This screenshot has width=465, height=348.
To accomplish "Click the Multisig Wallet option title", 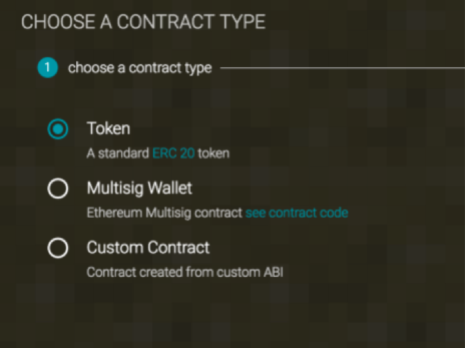I will 139,188.
